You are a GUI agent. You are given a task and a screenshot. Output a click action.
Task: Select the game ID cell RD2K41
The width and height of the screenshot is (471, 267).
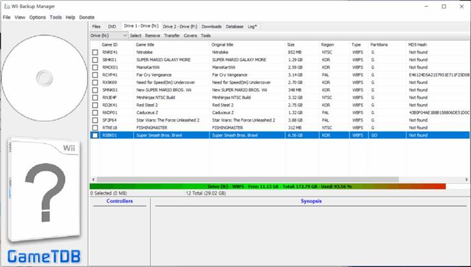click(110, 105)
